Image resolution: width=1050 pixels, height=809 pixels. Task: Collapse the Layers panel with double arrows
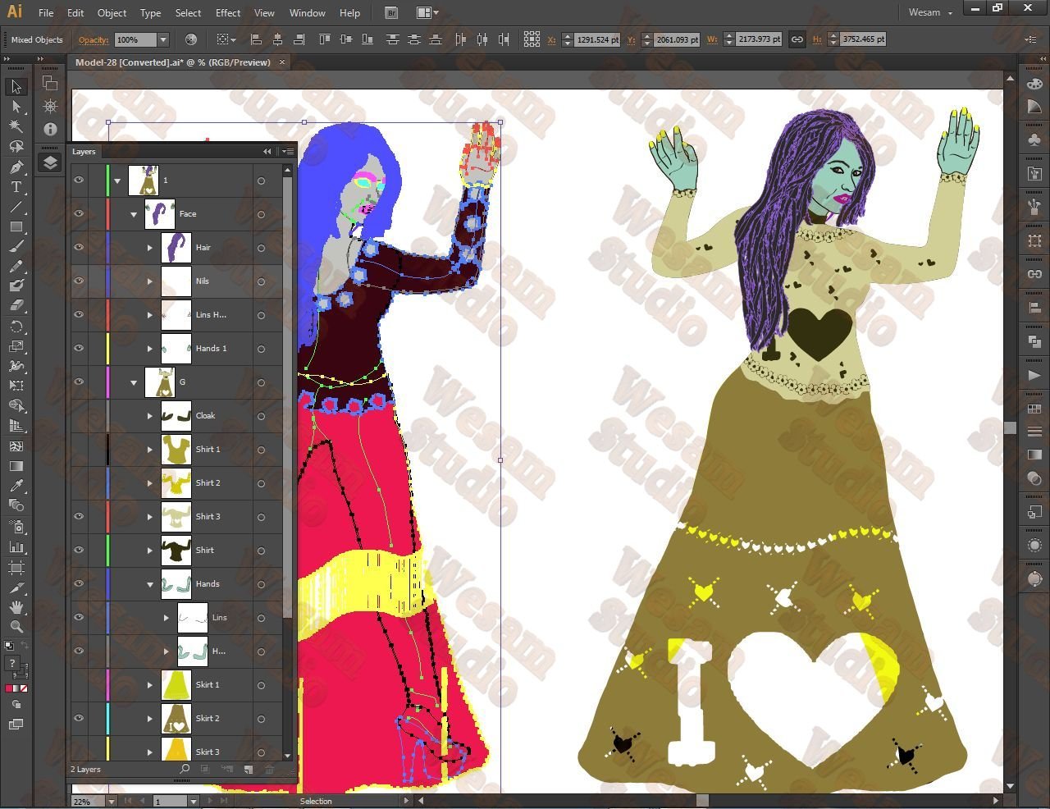267,151
